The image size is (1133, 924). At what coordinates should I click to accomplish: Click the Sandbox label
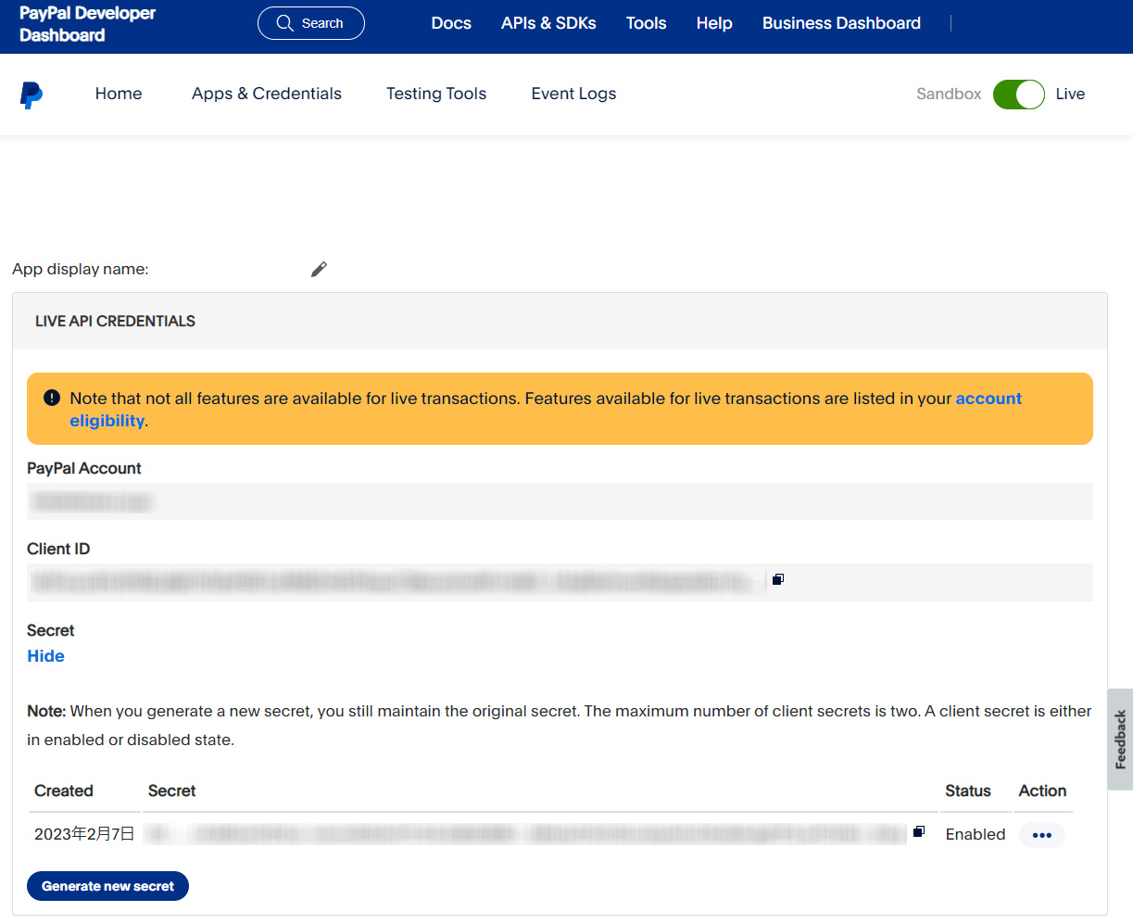tap(949, 94)
